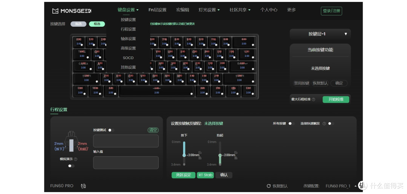Enable the 模拟演示 switch

pos(71,166)
